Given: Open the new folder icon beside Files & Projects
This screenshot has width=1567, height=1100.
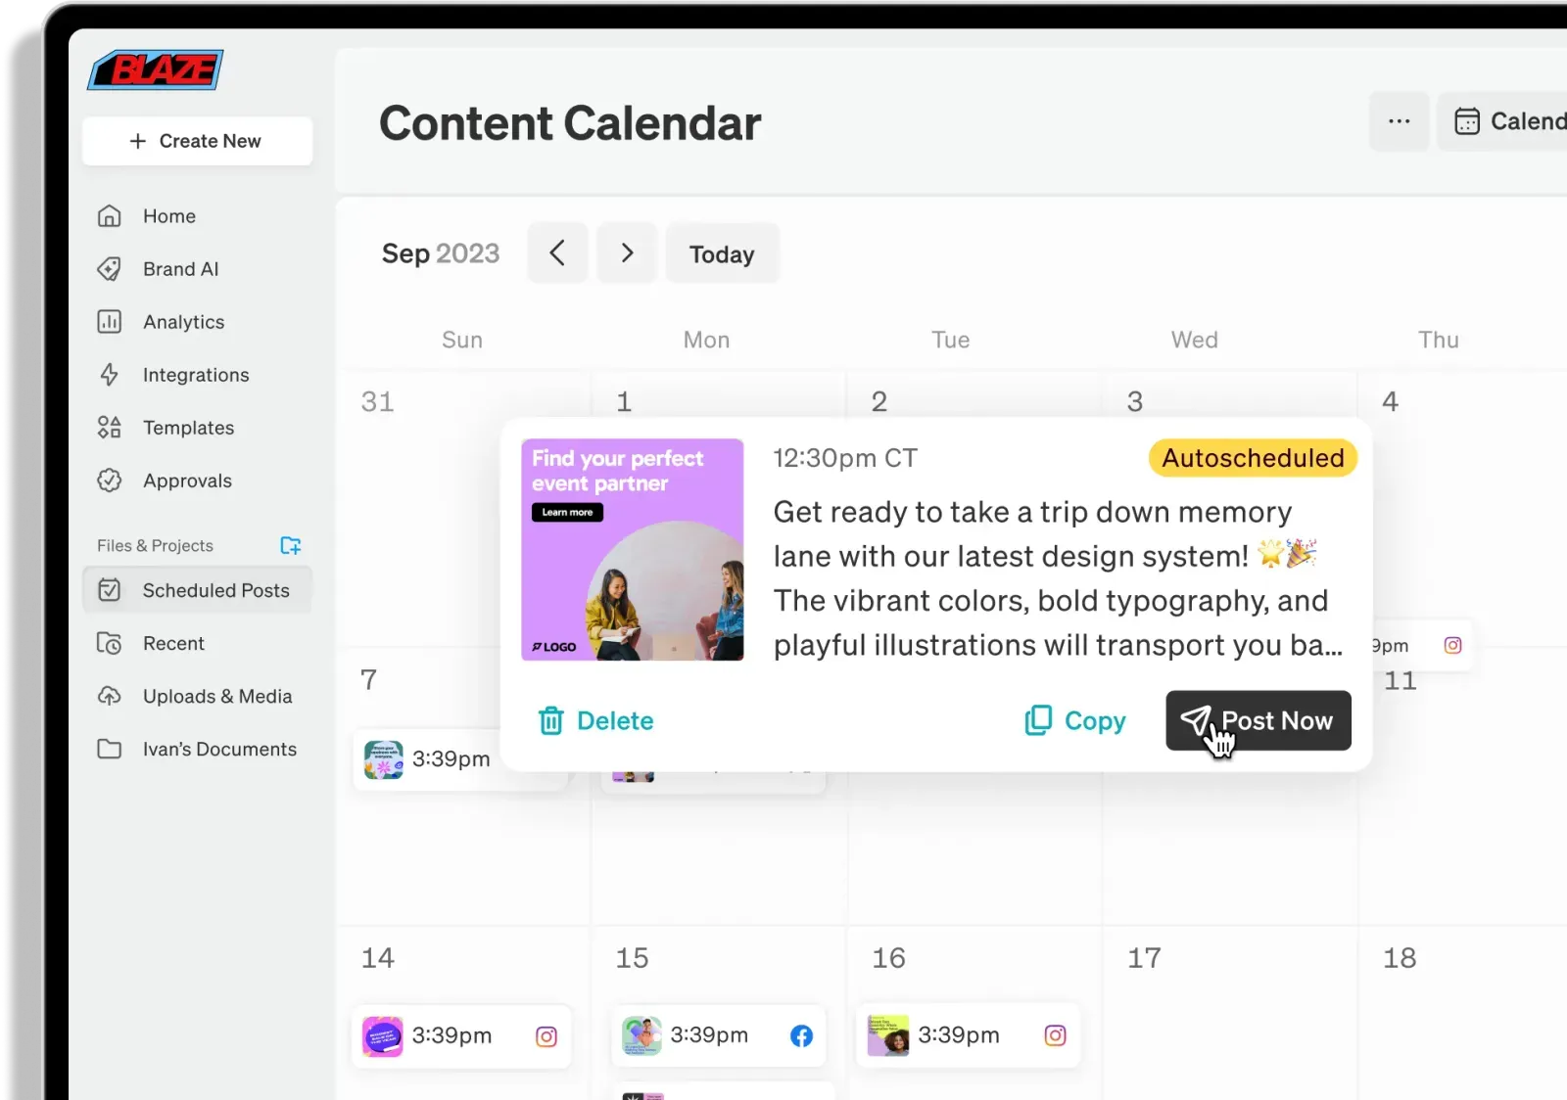Looking at the screenshot, I should pos(290,545).
